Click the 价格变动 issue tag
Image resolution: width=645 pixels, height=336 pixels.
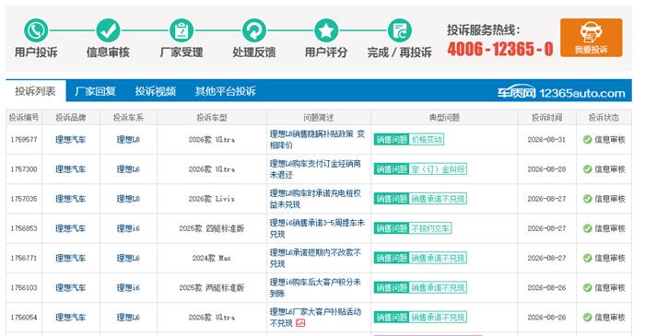pos(427,140)
